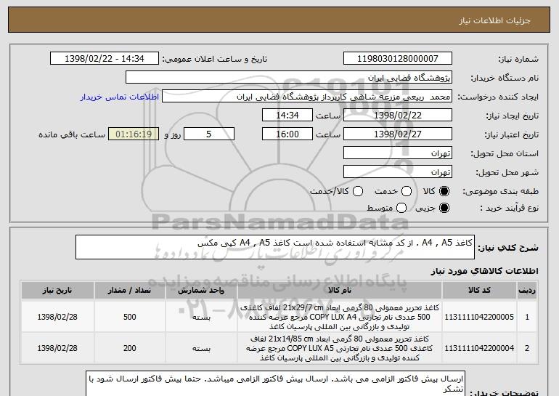Click the validity time field 16:00
The height and width of the screenshot is (396, 559).
[287, 134]
